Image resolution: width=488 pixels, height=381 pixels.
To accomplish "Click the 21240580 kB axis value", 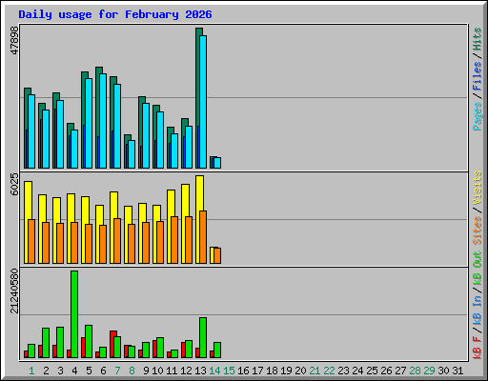I will click(x=14, y=291).
